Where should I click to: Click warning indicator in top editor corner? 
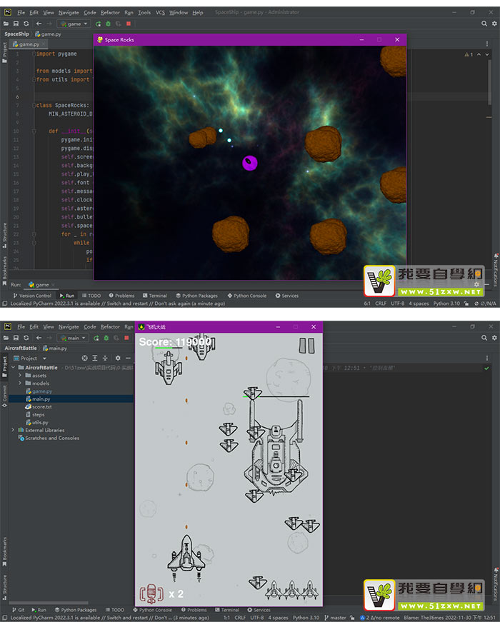(469, 54)
